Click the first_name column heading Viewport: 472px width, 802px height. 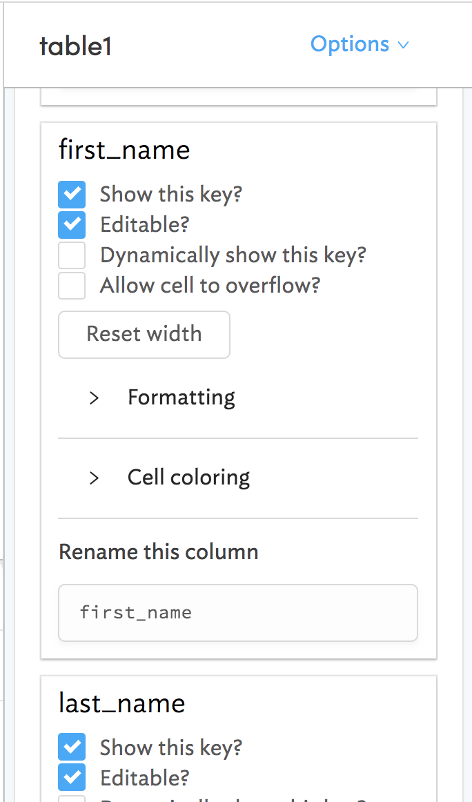pos(124,150)
